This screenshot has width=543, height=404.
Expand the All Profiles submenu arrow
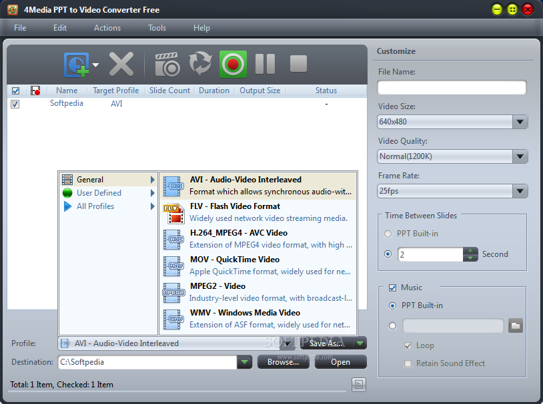[152, 206]
